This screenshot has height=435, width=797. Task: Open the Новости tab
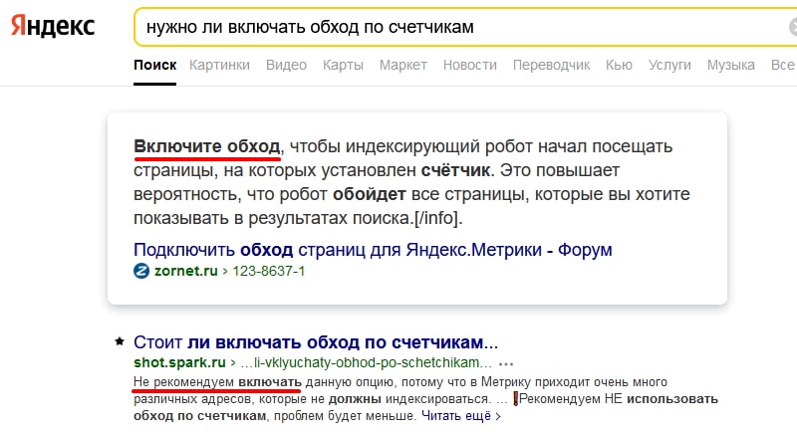click(x=469, y=66)
